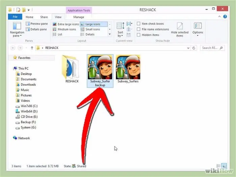
Task: Click the New folder quick access icon
Action: (24, 10)
